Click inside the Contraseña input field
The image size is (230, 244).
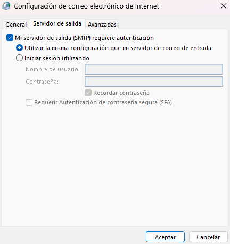(x=154, y=82)
